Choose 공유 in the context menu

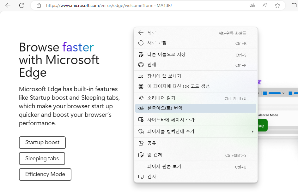point(196,143)
